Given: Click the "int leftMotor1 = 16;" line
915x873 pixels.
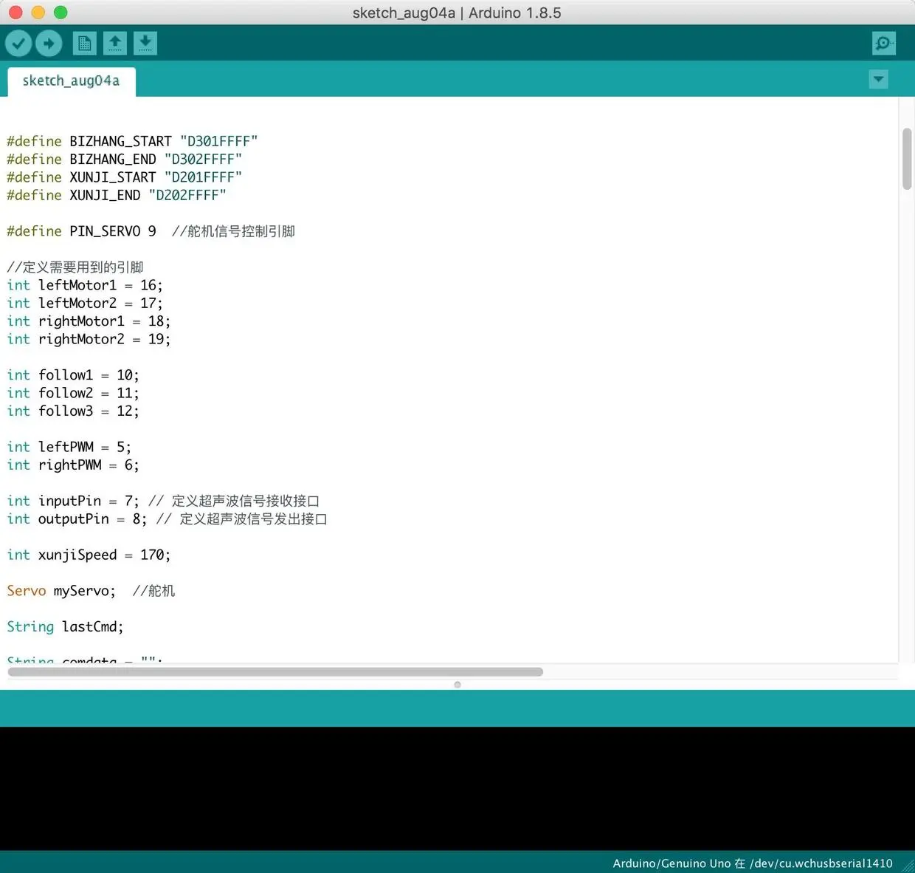Looking at the screenshot, I should pyautogui.click(x=85, y=285).
